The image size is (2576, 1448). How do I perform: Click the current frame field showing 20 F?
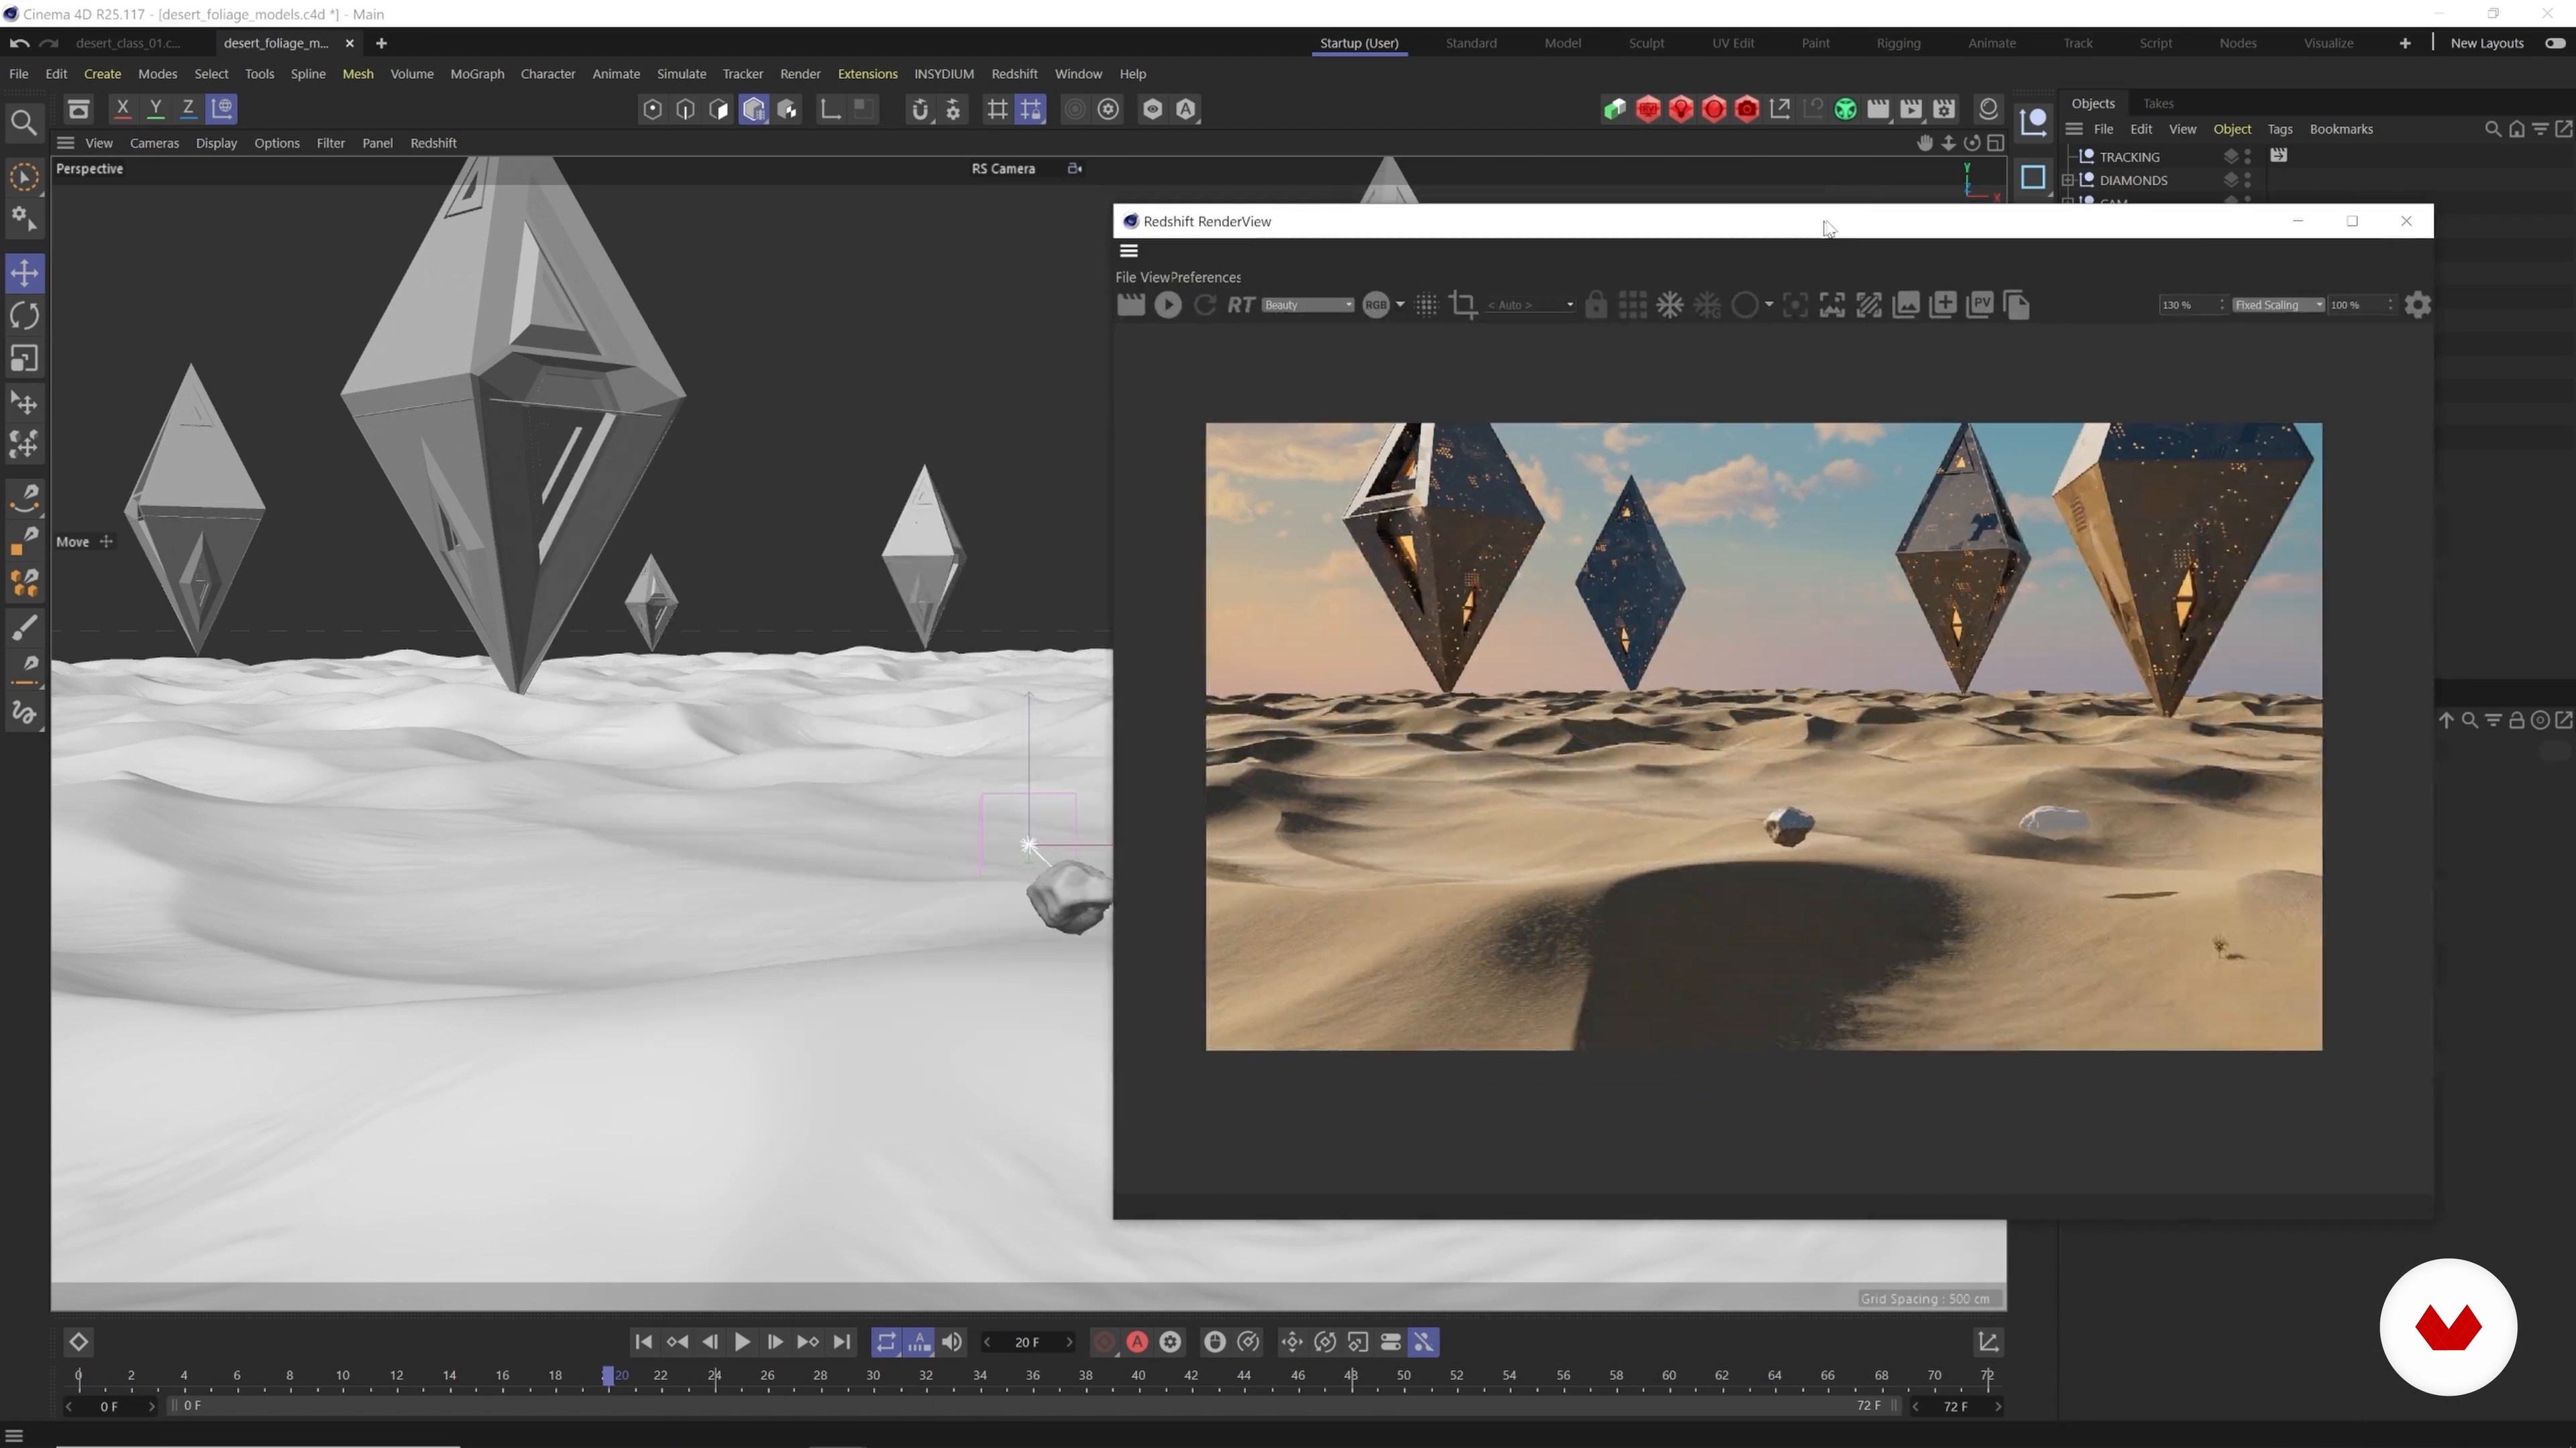pyautogui.click(x=1027, y=1342)
